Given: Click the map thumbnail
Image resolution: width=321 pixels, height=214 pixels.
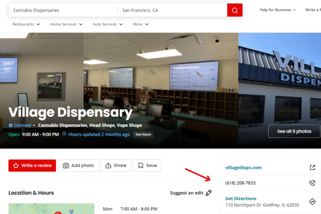Looking at the screenshot, I should pyautogui.click(x=51, y=209).
